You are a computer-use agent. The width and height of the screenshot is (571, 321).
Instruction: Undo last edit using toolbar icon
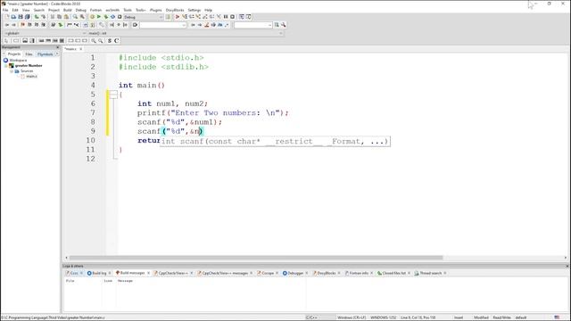click(x=37, y=17)
